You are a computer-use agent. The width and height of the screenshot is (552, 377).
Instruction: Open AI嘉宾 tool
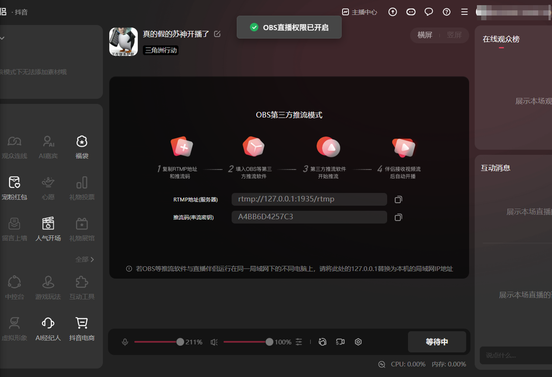coord(48,147)
